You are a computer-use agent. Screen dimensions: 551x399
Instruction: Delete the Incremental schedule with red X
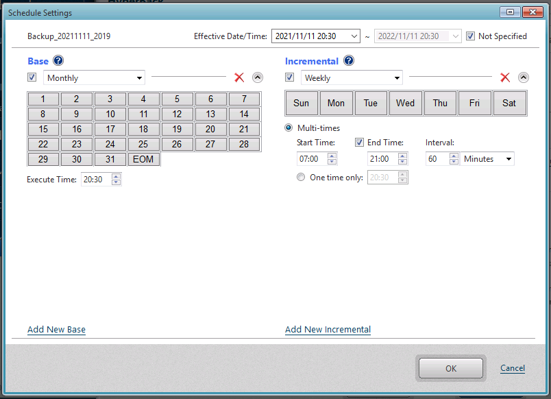(505, 77)
